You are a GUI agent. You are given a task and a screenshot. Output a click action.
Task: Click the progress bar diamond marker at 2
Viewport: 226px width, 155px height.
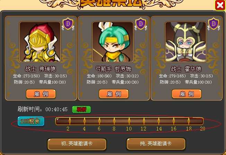pyautogui.click(x=70, y=121)
